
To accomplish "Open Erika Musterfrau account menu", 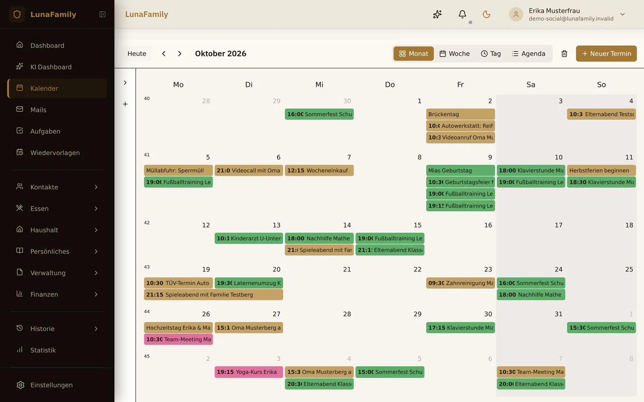I will (x=568, y=14).
